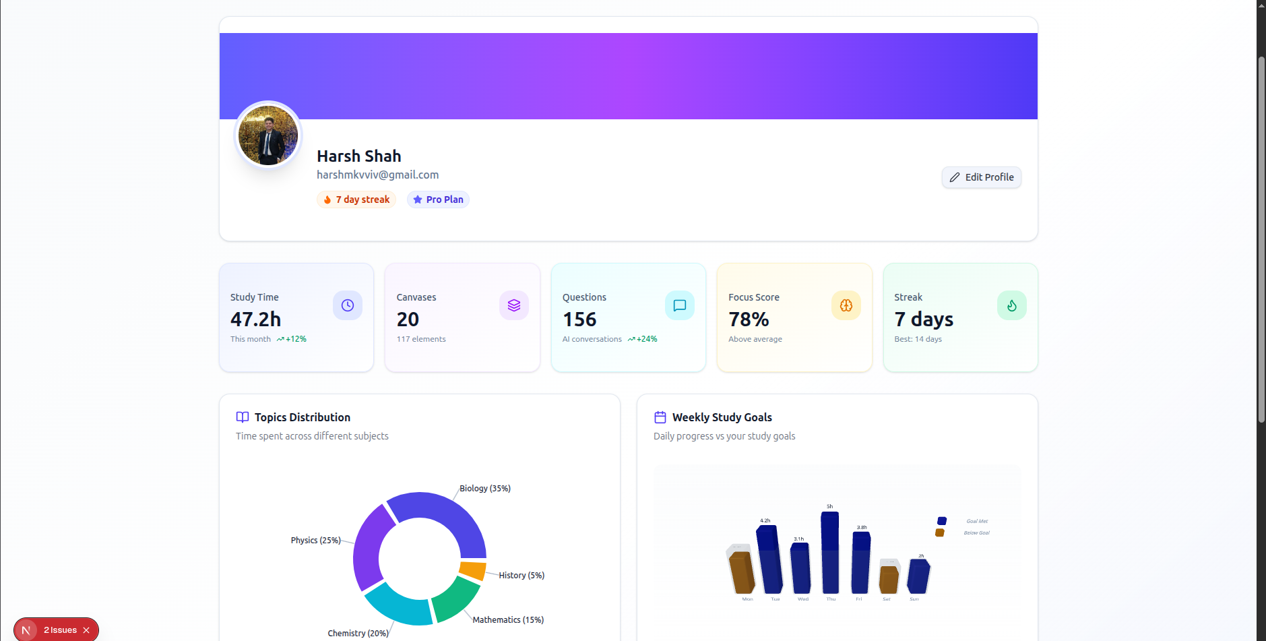The image size is (1266, 641).
Task: Click the Thursday 5h bar
Action: [830, 553]
